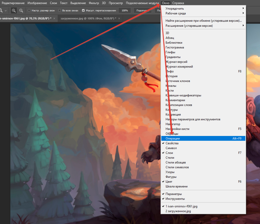Show the Инфо panel
The image size is (260, 224).
coord(203,71)
